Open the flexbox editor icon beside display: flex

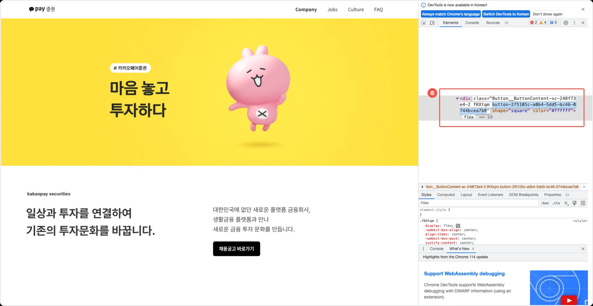click(458, 226)
